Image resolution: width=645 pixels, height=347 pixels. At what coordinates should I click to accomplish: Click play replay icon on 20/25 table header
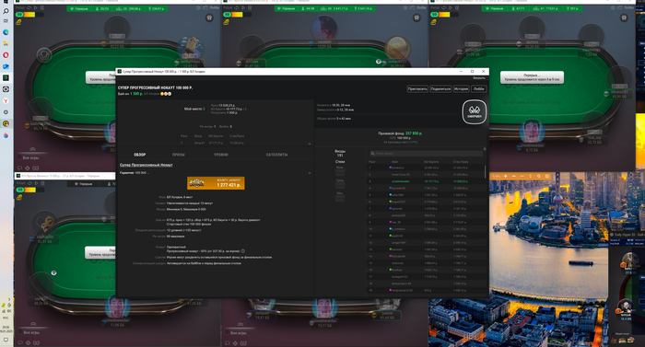(36, 7)
